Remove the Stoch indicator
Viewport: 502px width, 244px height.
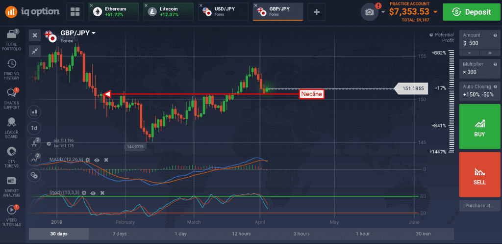click(102, 193)
